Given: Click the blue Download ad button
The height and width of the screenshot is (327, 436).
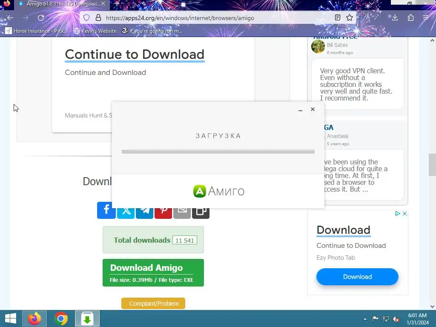Looking at the screenshot, I should (357, 277).
